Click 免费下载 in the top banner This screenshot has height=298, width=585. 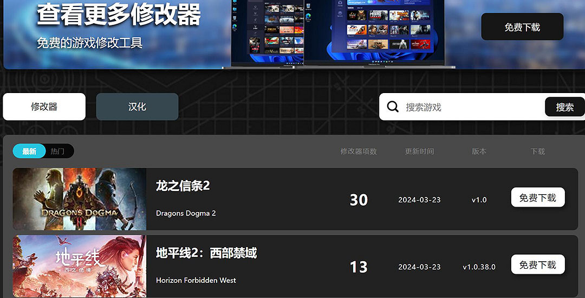coord(522,27)
